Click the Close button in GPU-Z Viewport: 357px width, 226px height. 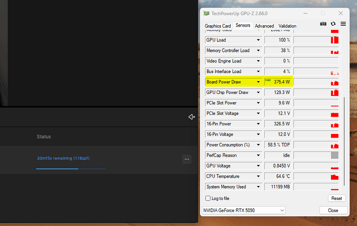click(333, 210)
